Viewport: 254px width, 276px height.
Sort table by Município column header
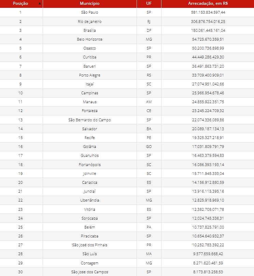pyautogui.click(x=89, y=3)
